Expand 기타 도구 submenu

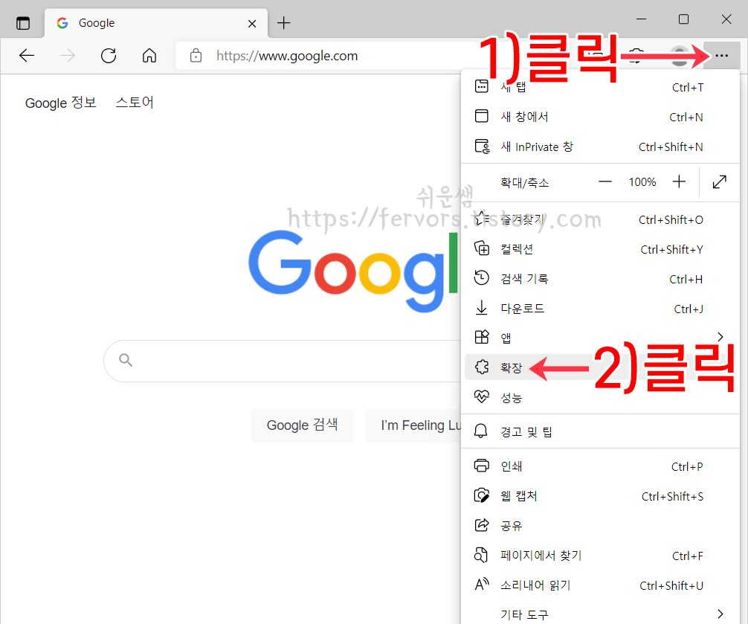click(x=600, y=614)
